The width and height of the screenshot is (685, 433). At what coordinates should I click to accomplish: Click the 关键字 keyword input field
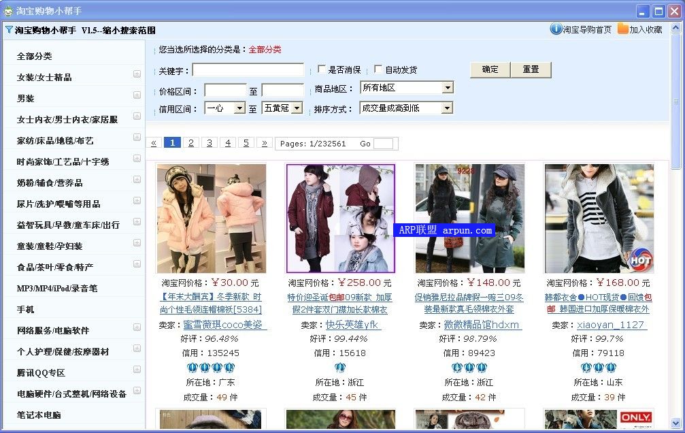click(x=248, y=70)
